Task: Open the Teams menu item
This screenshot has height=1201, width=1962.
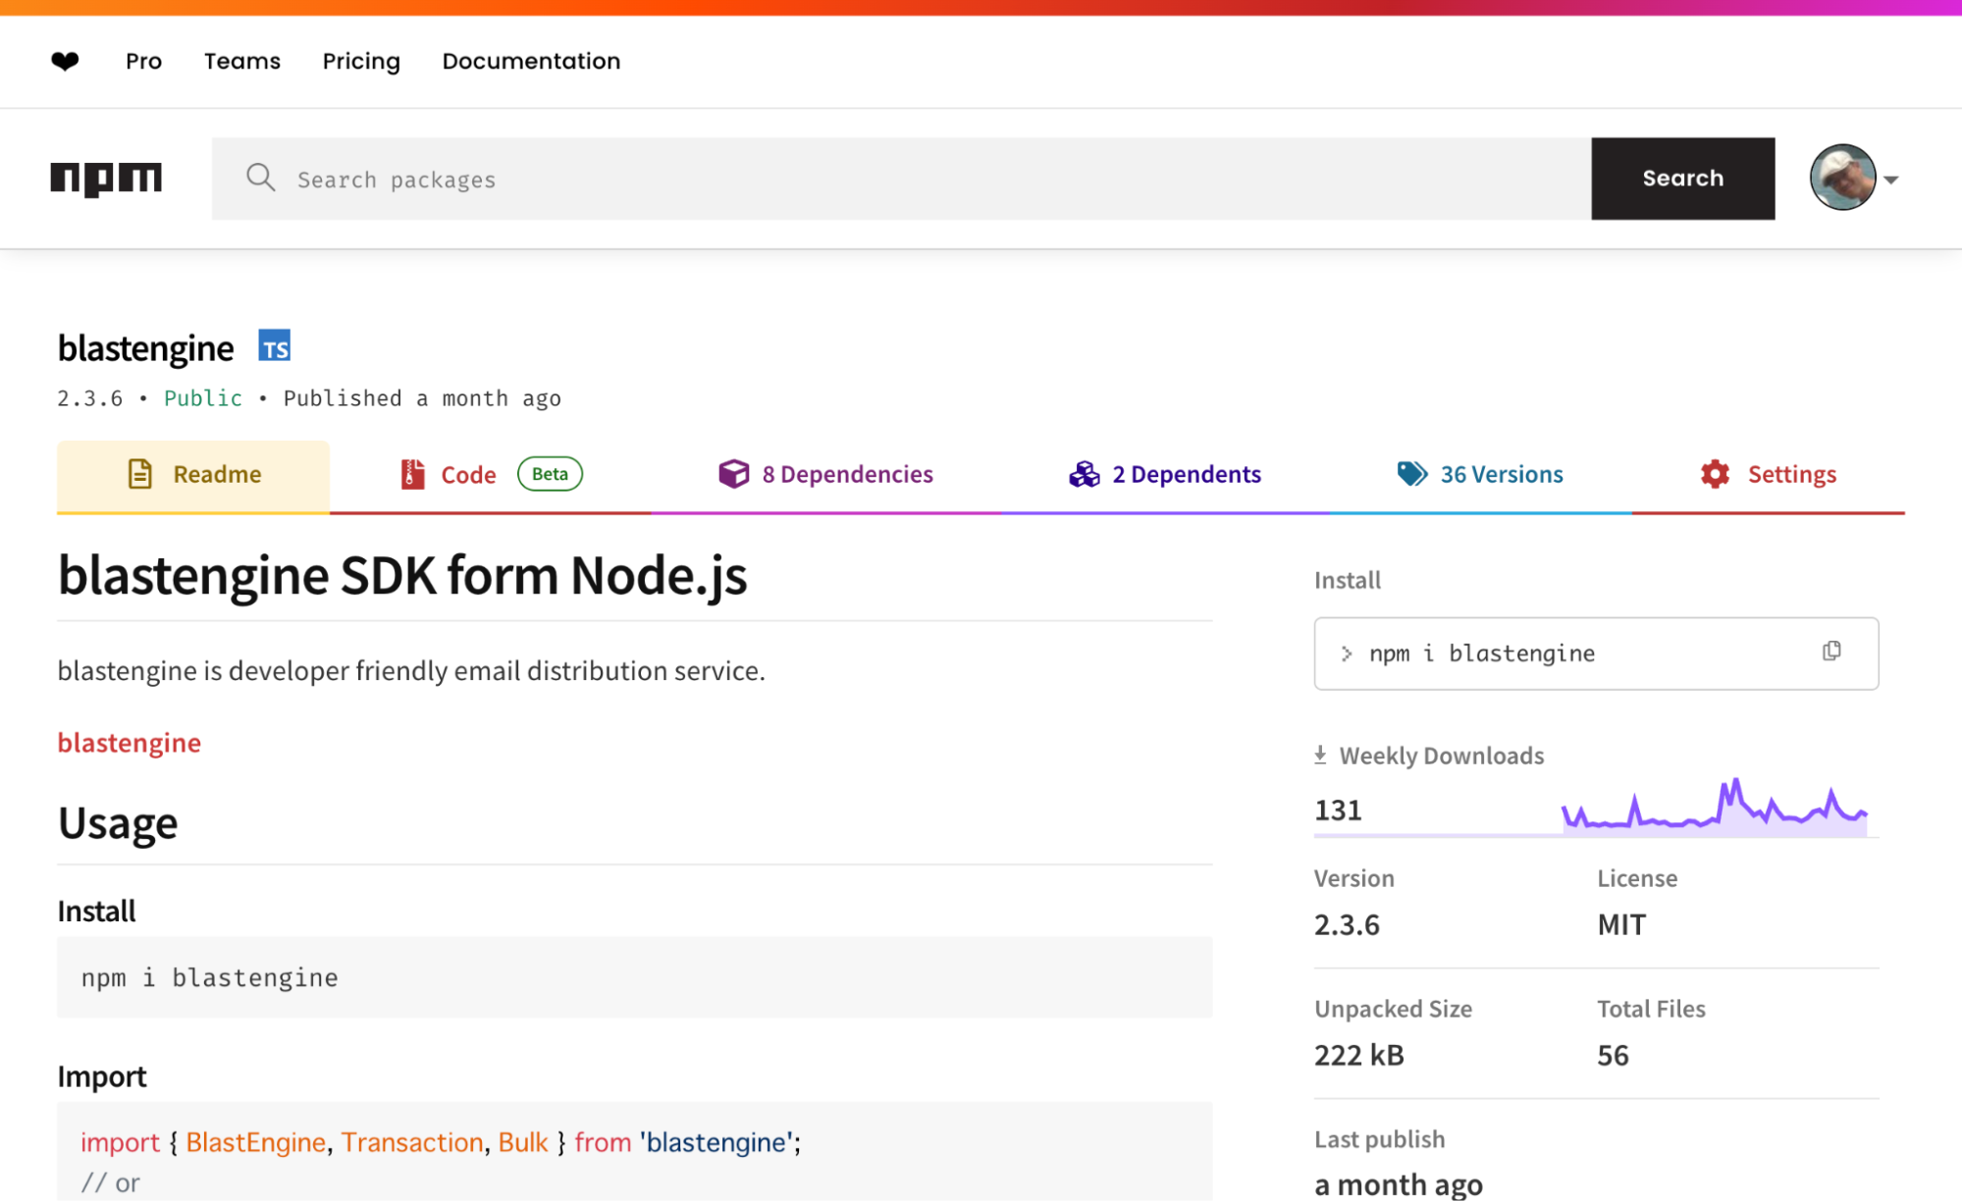Action: pyautogui.click(x=242, y=61)
